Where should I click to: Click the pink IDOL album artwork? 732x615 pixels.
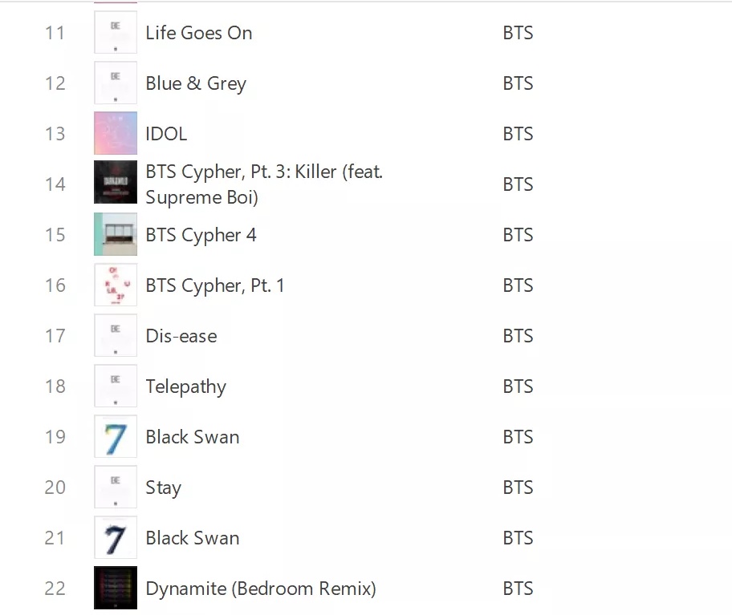click(115, 133)
